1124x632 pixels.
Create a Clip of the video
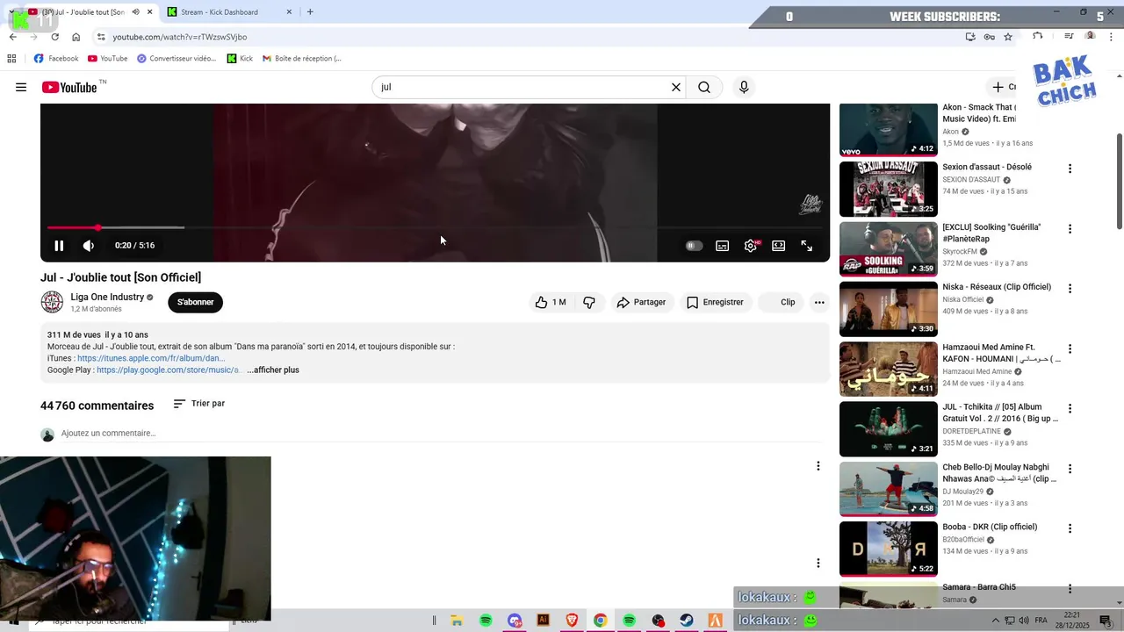781,302
